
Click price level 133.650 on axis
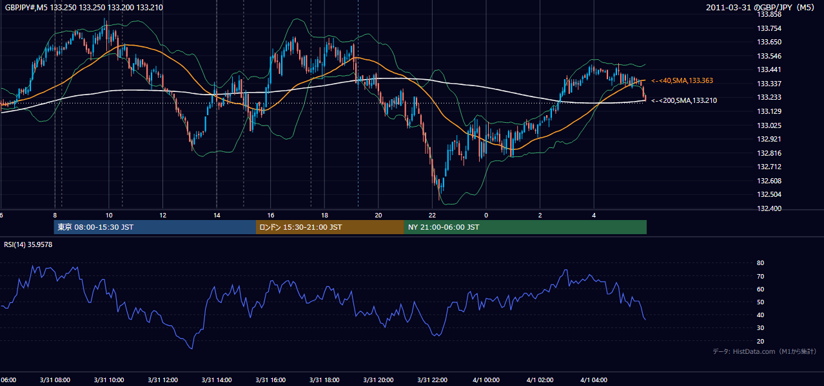(770, 42)
